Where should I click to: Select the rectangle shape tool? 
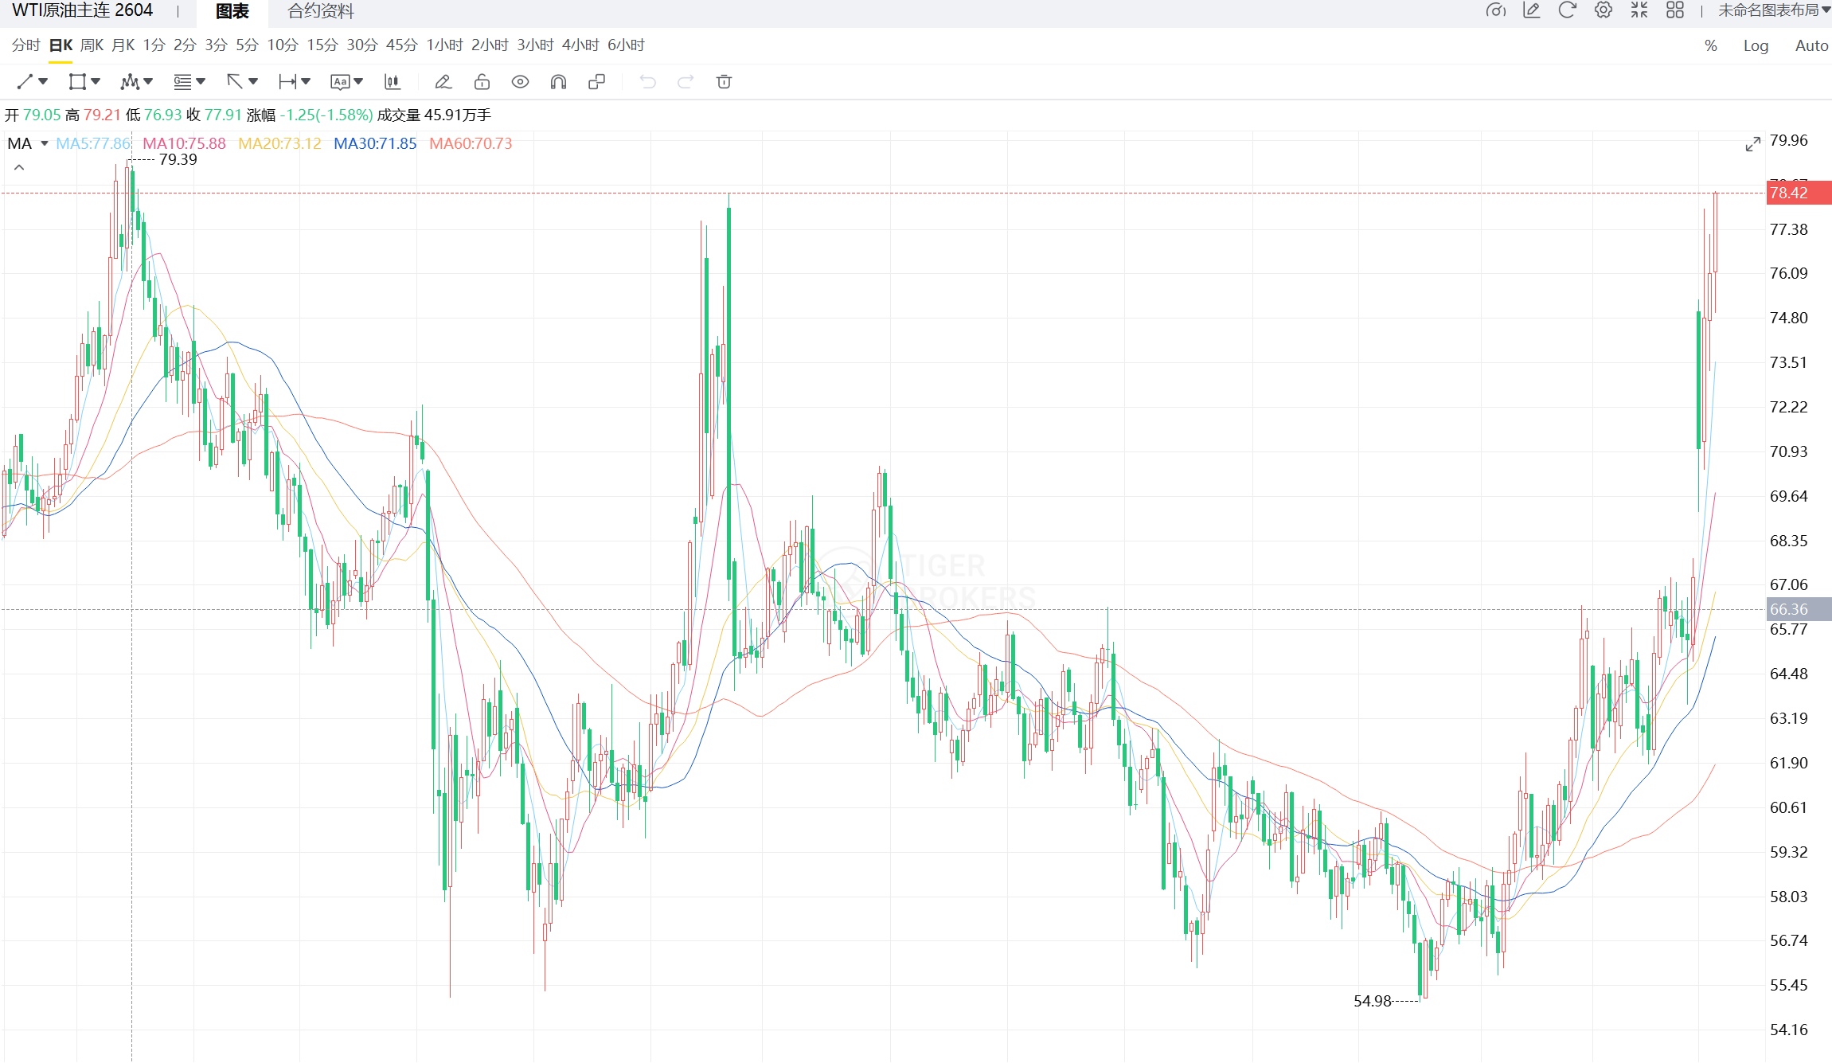pos(77,81)
